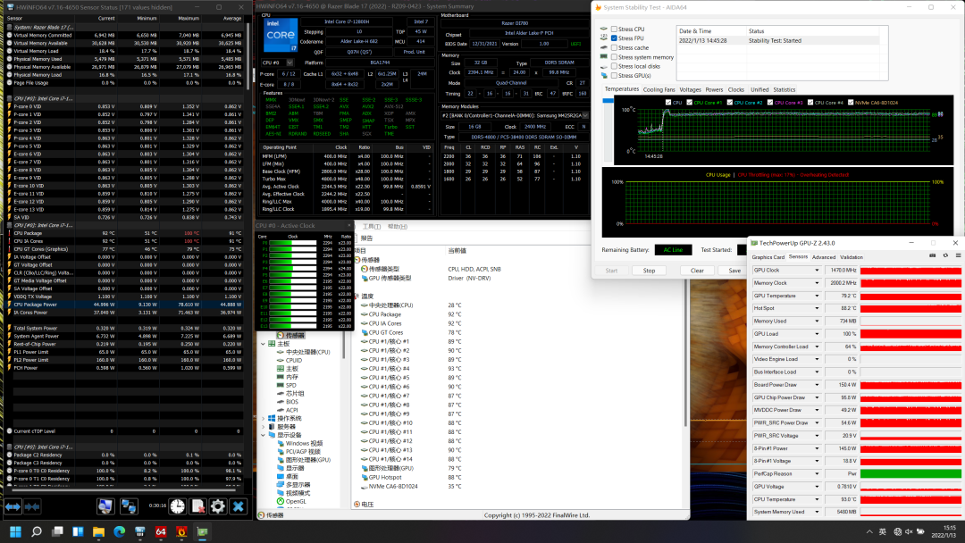Screen dimensions: 965x543
Task: Click HWiNFO expand columns arrows icon
Action: point(13,506)
